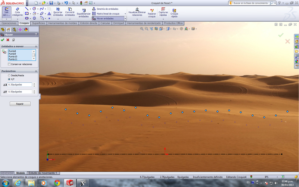Screen dimensions: 299x187
Task: Click the ΔX value input field
Action: tap(19, 85)
